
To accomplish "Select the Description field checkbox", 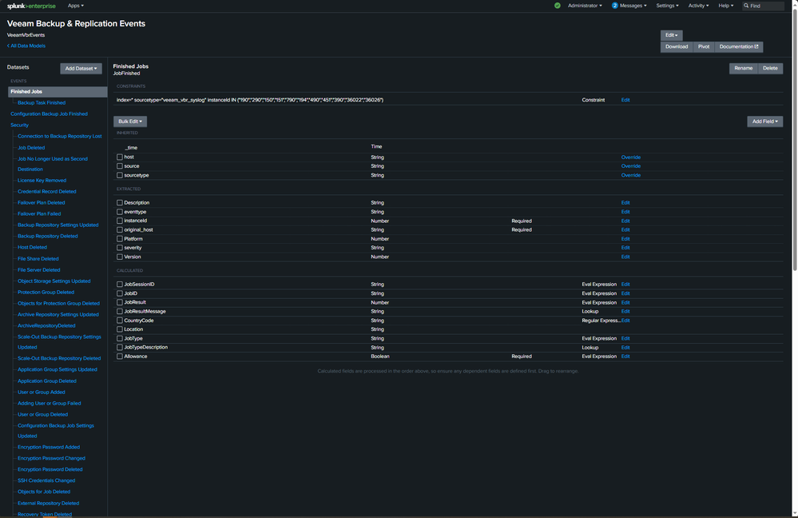I will pyautogui.click(x=120, y=203).
